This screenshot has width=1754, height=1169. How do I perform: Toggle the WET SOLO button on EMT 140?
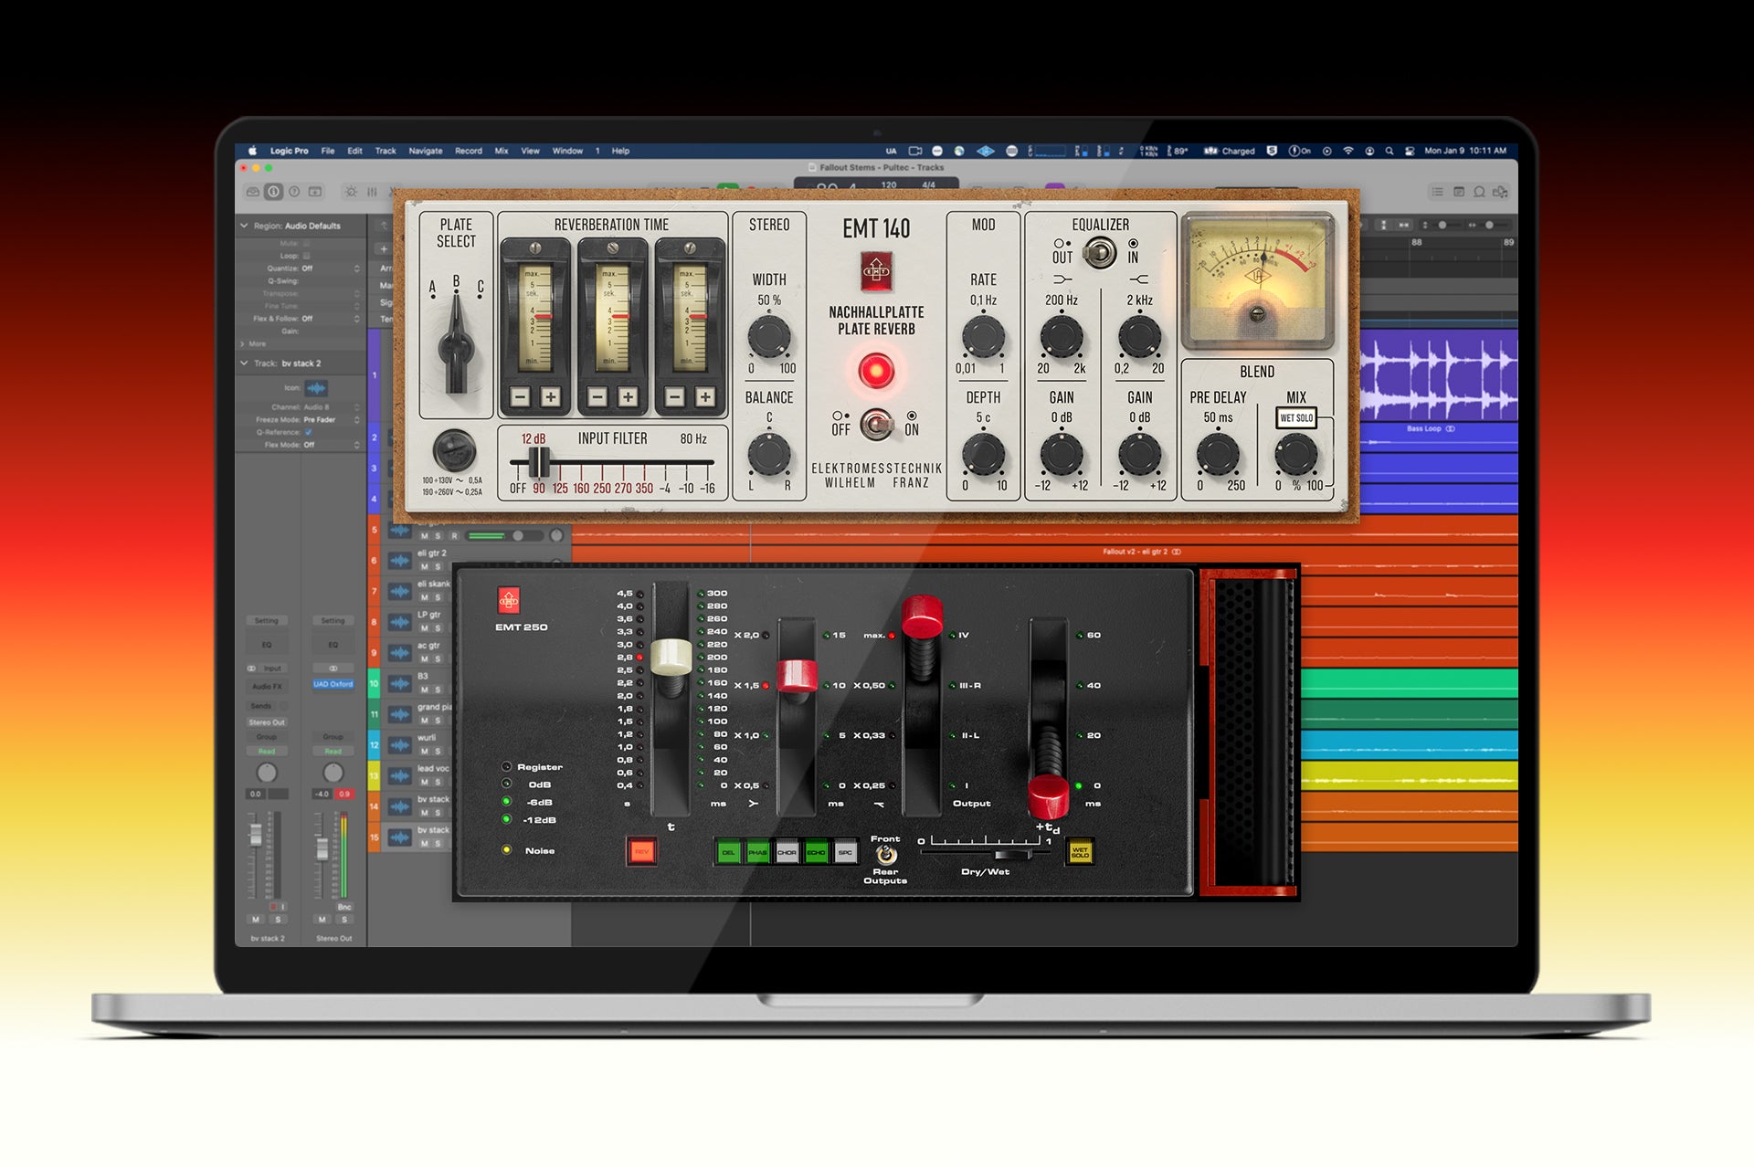pos(1296,418)
